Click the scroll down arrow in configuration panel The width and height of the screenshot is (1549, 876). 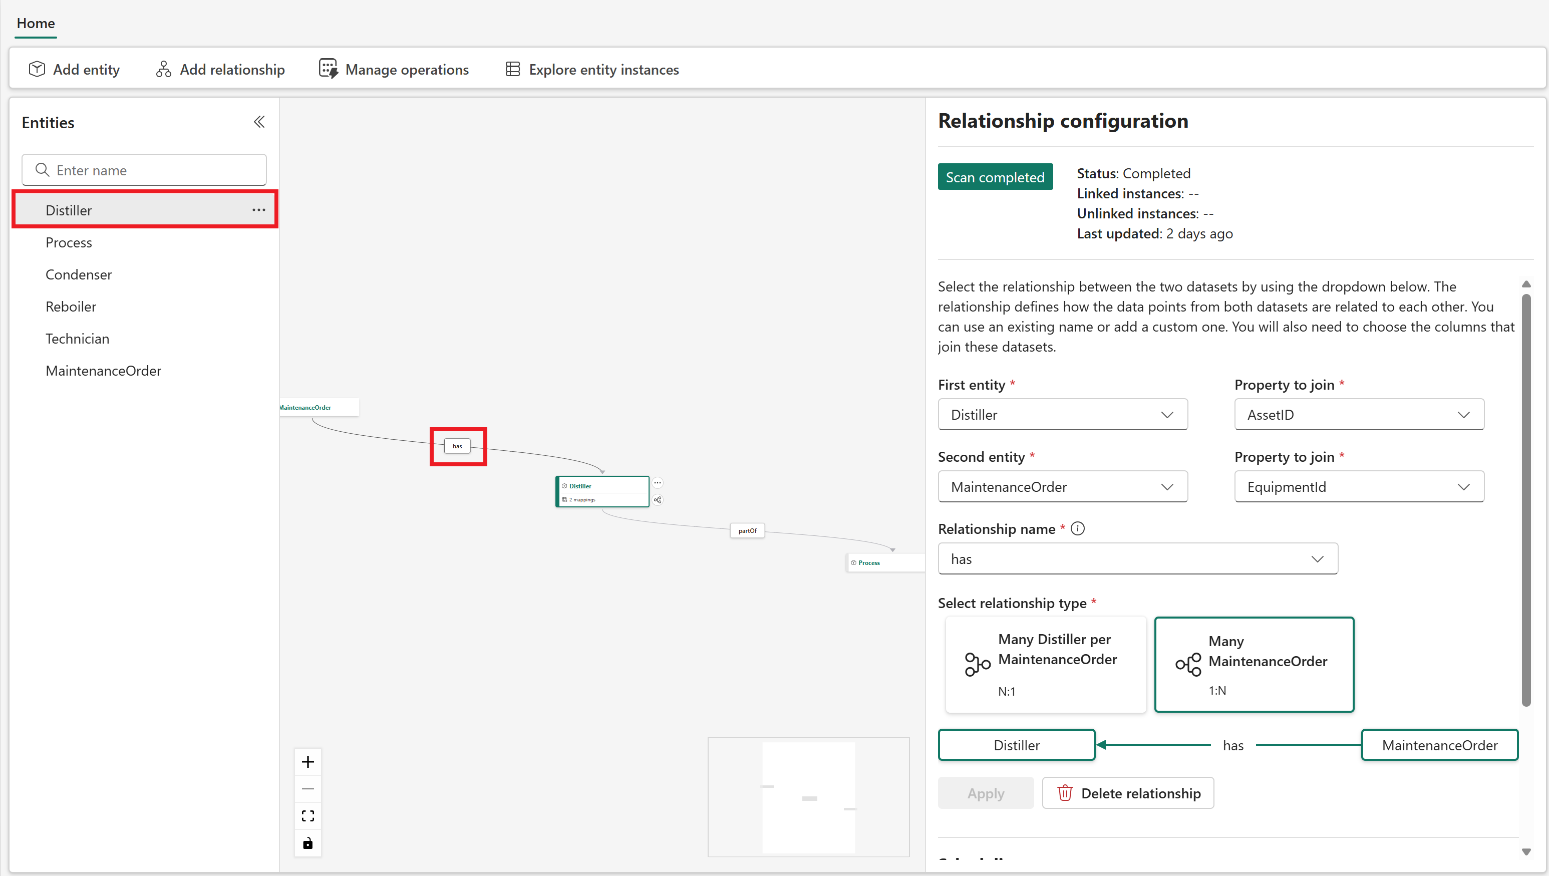tap(1526, 852)
